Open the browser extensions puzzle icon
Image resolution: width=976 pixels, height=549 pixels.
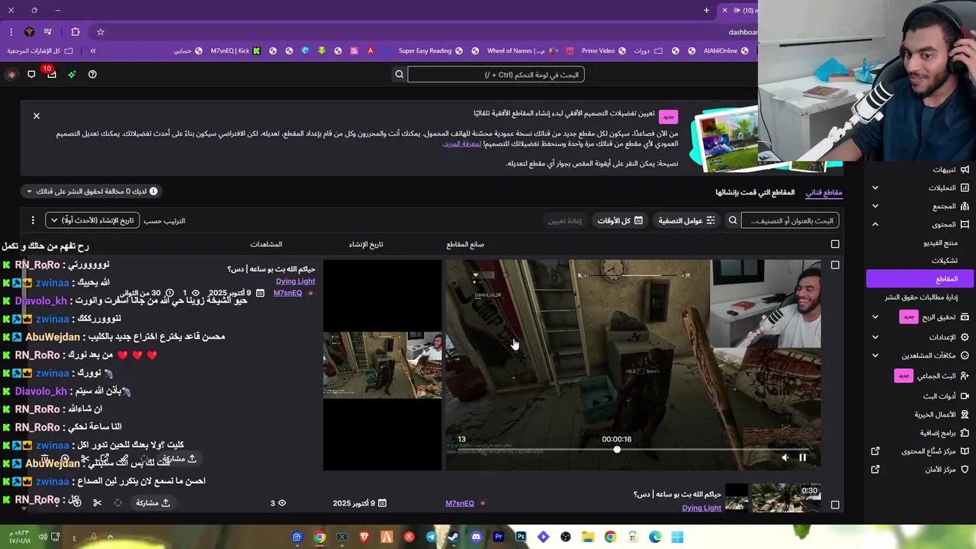[x=75, y=32]
